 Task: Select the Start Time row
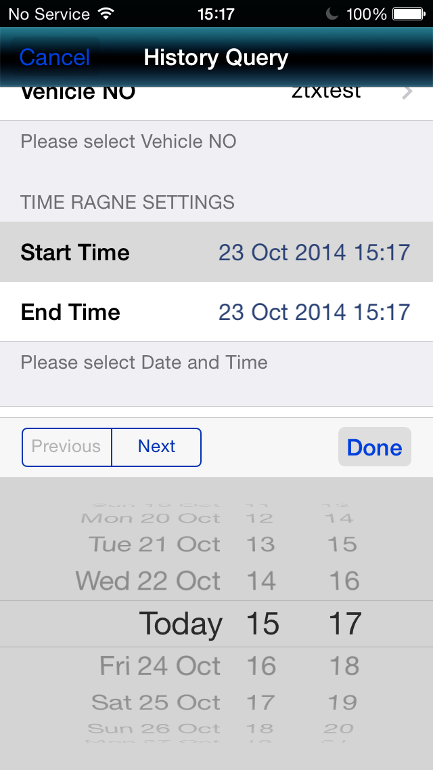216,252
